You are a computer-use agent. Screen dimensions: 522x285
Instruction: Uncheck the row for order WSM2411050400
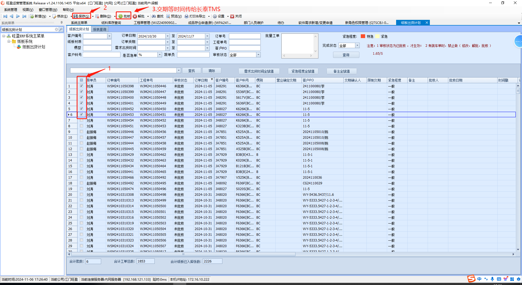point(81,97)
